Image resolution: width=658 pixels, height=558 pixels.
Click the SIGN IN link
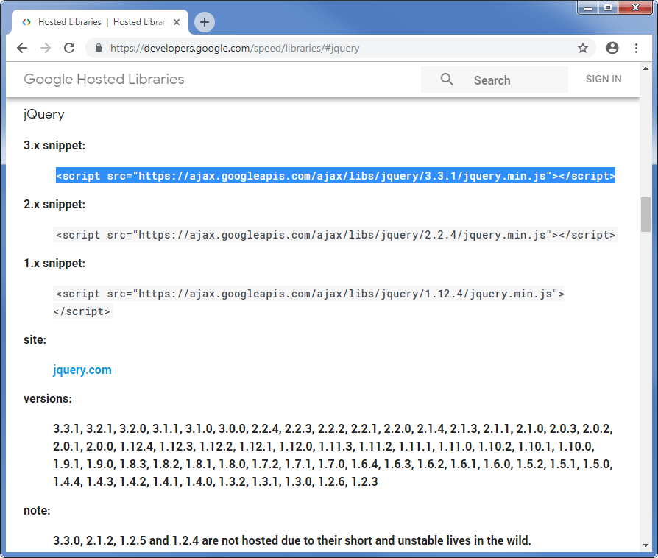[604, 80]
